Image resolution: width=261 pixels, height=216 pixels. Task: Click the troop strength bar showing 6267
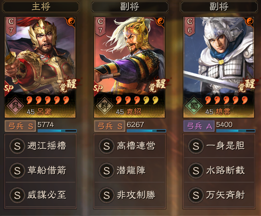[x=146, y=131]
